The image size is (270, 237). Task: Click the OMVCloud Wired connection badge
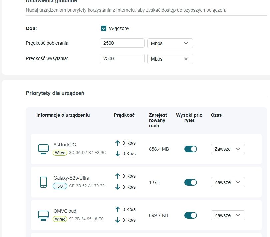60,219
